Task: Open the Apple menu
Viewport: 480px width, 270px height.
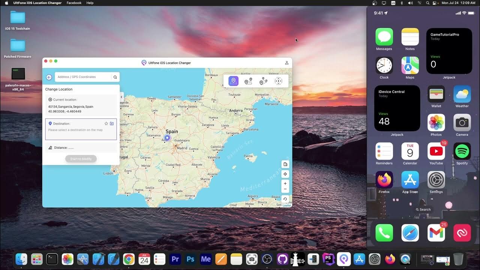Action: [x=6, y=3]
